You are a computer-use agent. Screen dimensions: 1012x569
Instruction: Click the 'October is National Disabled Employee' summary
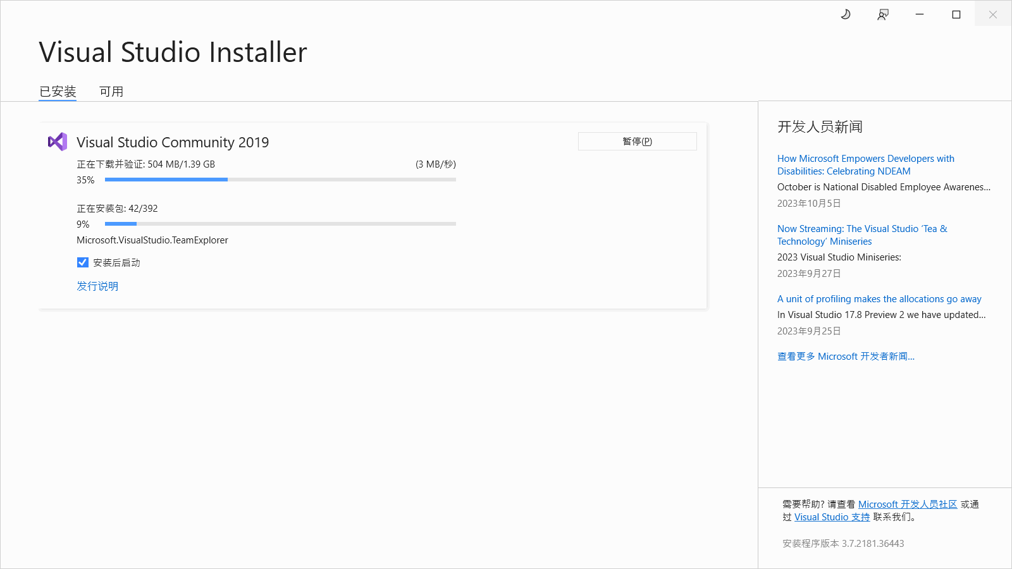(x=884, y=187)
